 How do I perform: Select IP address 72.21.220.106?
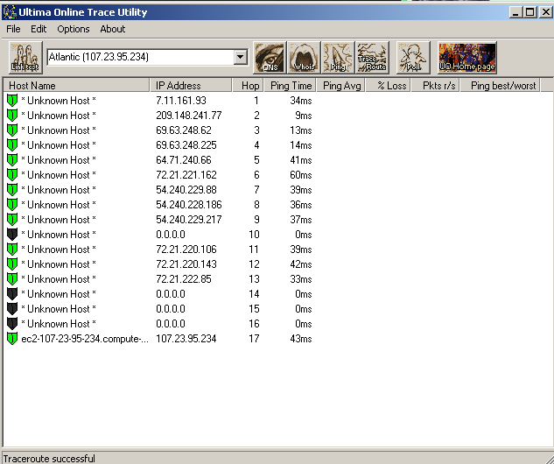pyautogui.click(x=186, y=250)
